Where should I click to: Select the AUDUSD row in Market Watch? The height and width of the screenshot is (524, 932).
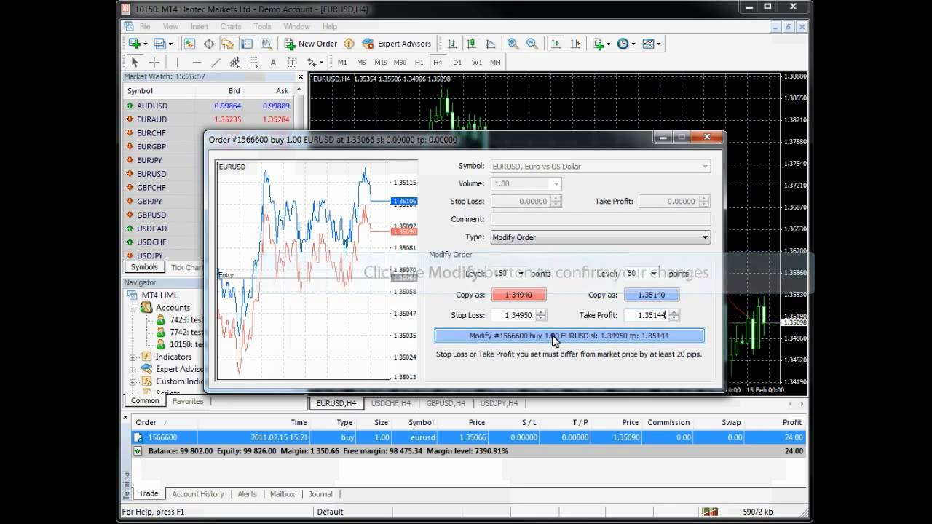pyautogui.click(x=208, y=106)
